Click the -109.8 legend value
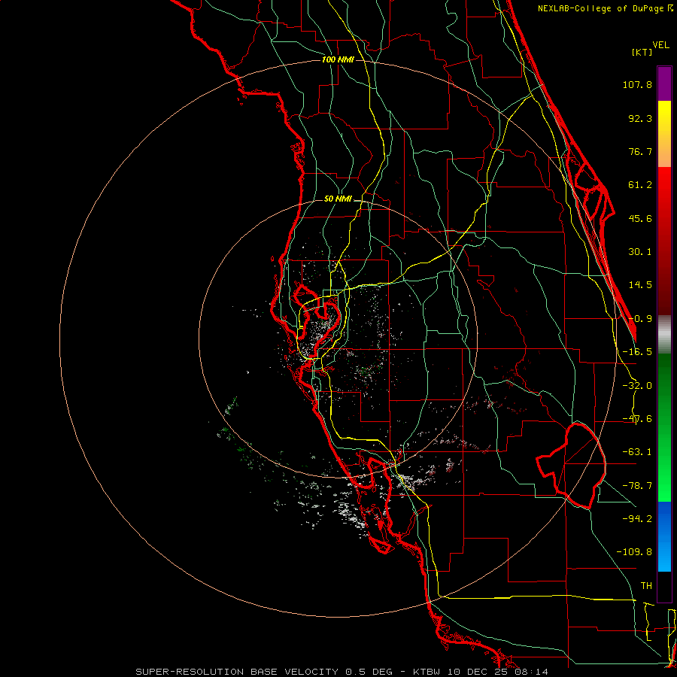 point(634,552)
